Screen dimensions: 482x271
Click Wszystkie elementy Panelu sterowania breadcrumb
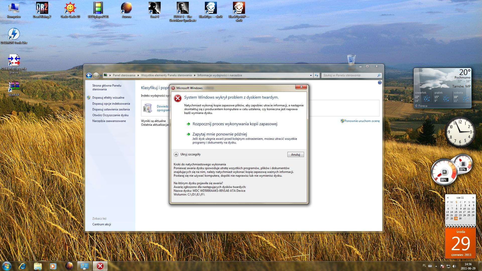point(166,75)
